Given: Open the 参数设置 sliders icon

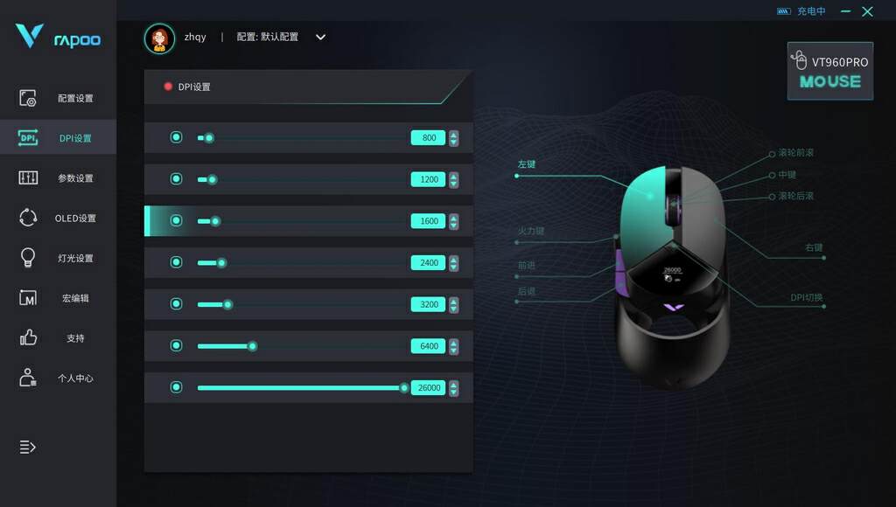Looking at the screenshot, I should [x=27, y=177].
